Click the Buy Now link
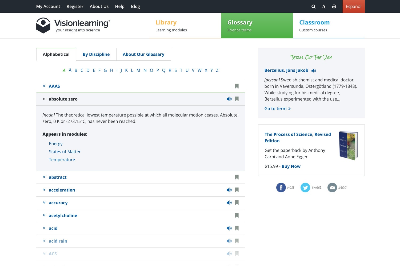The image size is (400, 266). point(291,166)
